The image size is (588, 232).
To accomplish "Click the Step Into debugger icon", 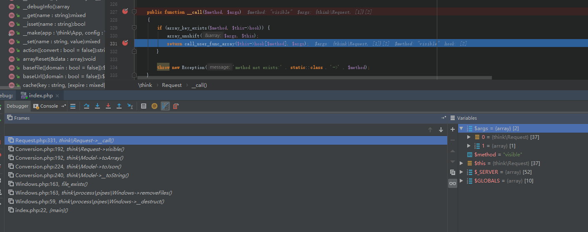I will point(97,106).
